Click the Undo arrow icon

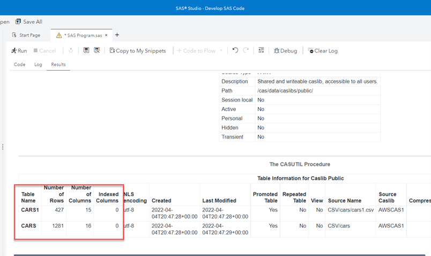coord(235,50)
